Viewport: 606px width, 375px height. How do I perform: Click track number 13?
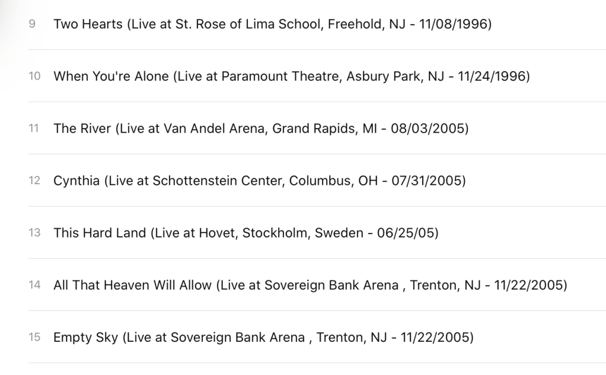click(34, 233)
